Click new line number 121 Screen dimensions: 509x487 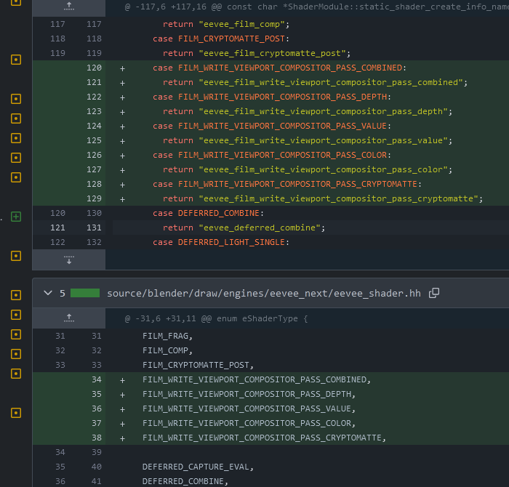pos(94,82)
